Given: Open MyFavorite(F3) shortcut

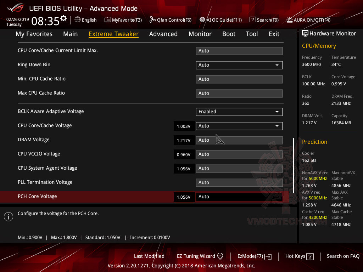Looking at the screenshot, I should [127, 20].
